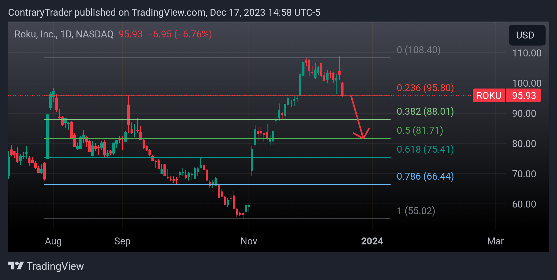Click the Mar time axis label
557x280 pixels.
(x=495, y=241)
